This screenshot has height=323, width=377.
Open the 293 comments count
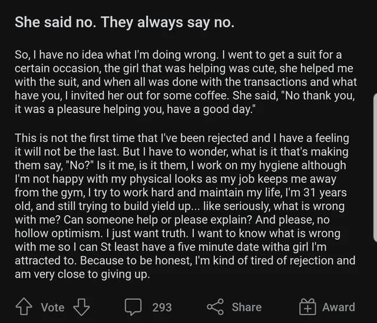pos(162,307)
